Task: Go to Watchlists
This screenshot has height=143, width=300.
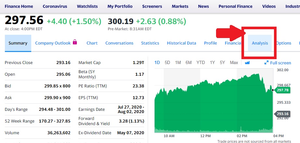Action: (x=87, y=6)
